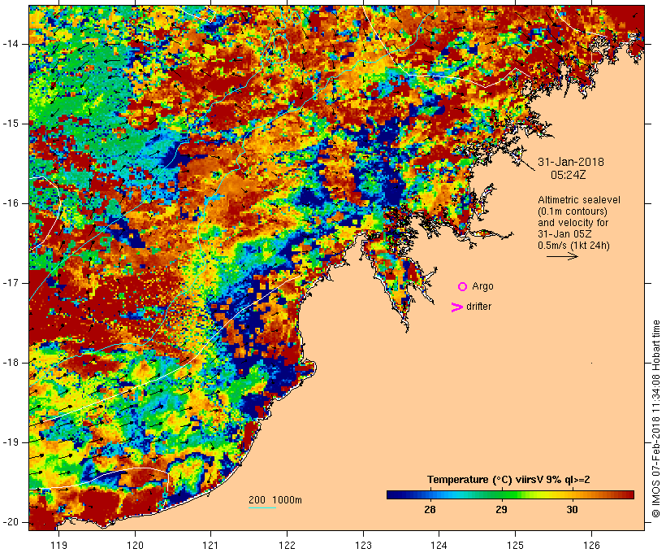Click the longitude axis label '122'
Screen dimensions: 666x553
click(x=288, y=546)
